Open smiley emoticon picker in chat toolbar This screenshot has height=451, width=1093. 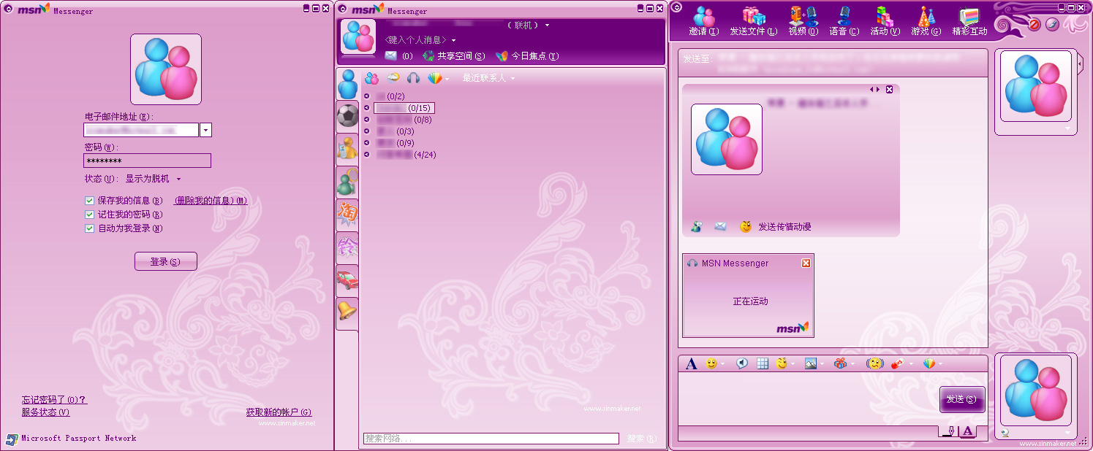tap(711, 363)
